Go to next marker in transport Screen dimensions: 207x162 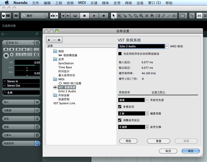[x=68, y=16]
